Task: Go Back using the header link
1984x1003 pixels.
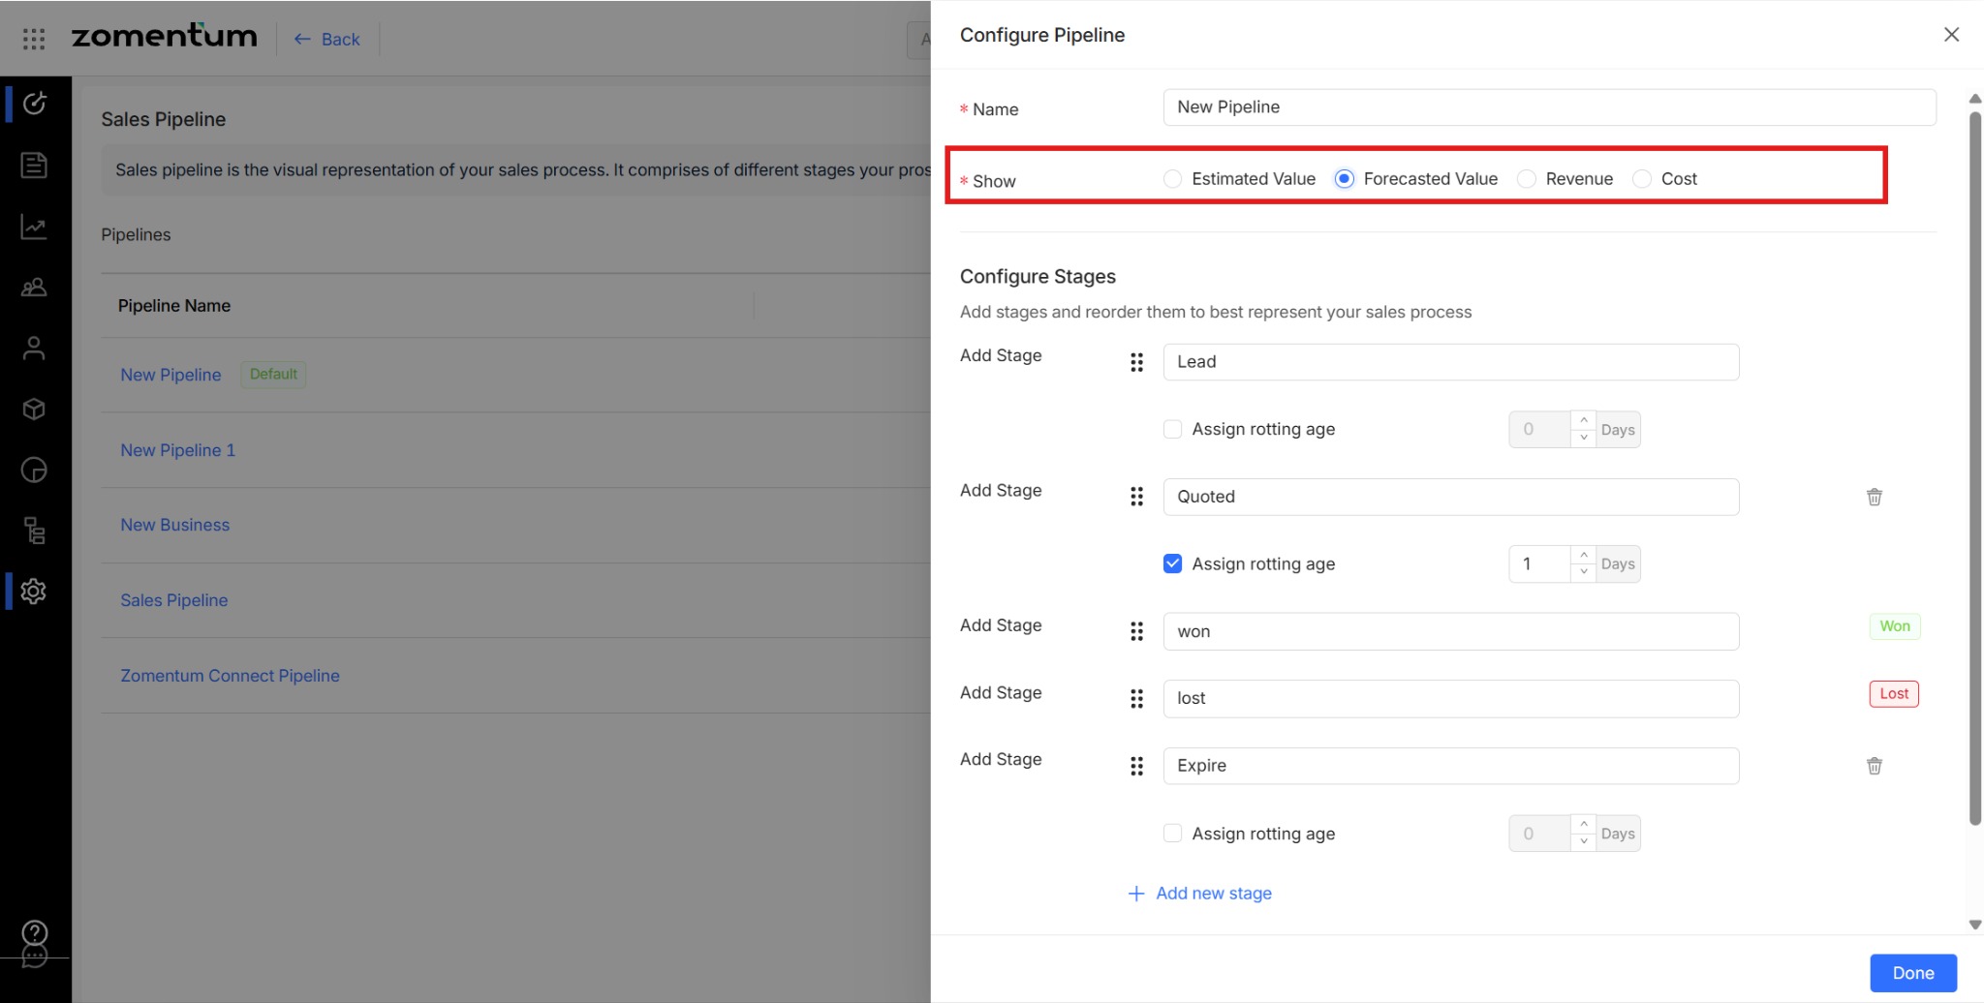Action: coord(327,39)
